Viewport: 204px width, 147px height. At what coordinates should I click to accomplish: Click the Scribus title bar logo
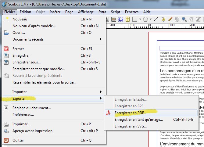pyautogui.click(x=4, y=4)
